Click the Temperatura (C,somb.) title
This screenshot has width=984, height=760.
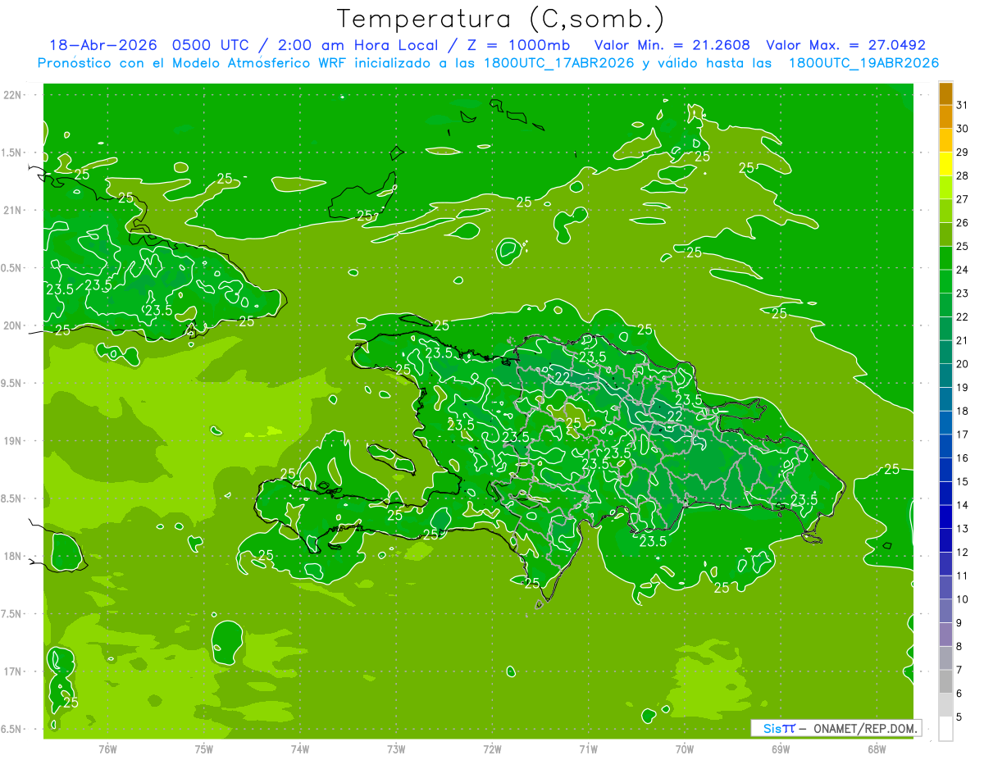click(501, 18)
